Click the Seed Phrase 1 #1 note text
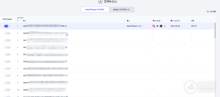 pos(134,26)
